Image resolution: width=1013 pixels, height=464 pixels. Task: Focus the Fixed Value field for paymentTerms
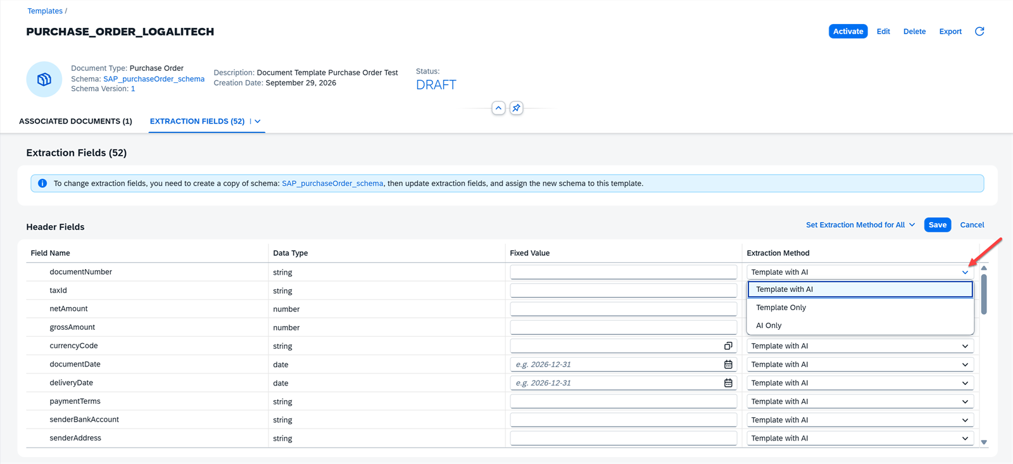(624, 401)
